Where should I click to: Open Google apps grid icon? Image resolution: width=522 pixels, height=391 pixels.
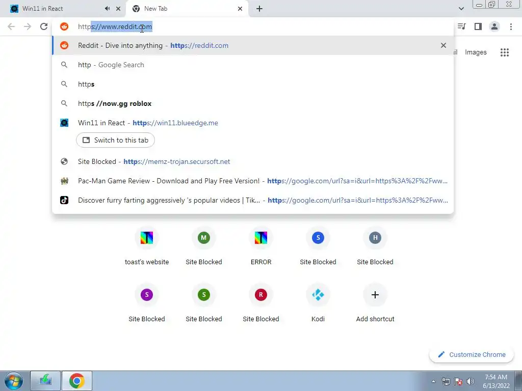click(504, 52)
